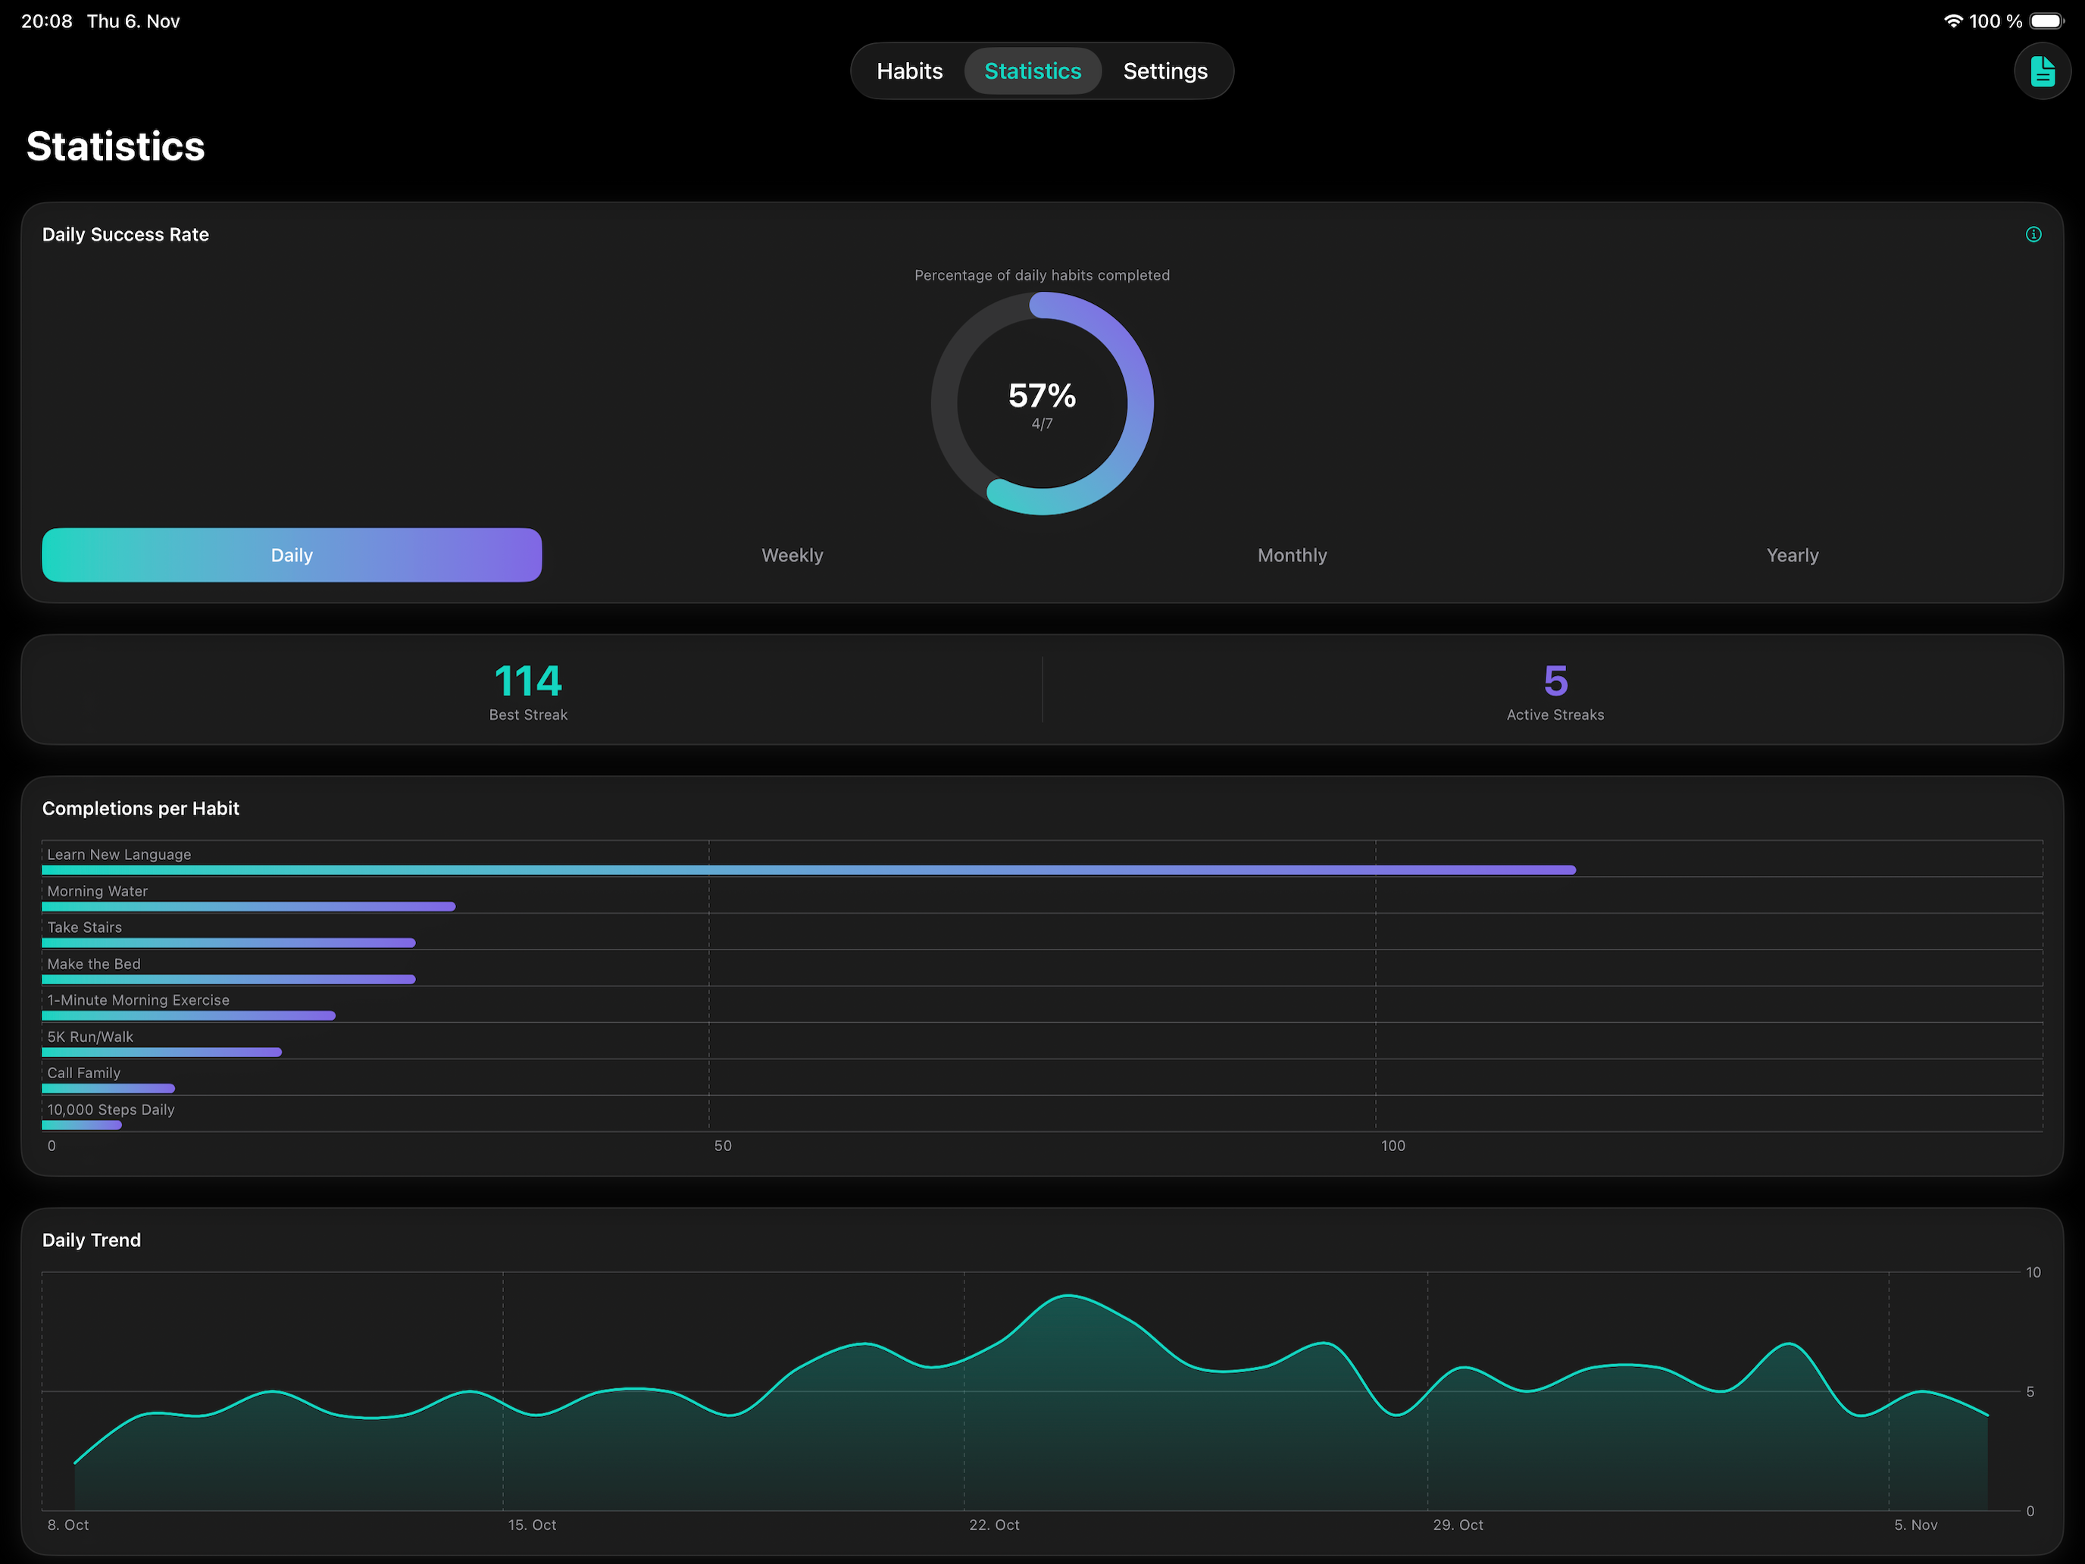
Task: Tap the 5. Nov axis label
Action: pos(1916,1525)
